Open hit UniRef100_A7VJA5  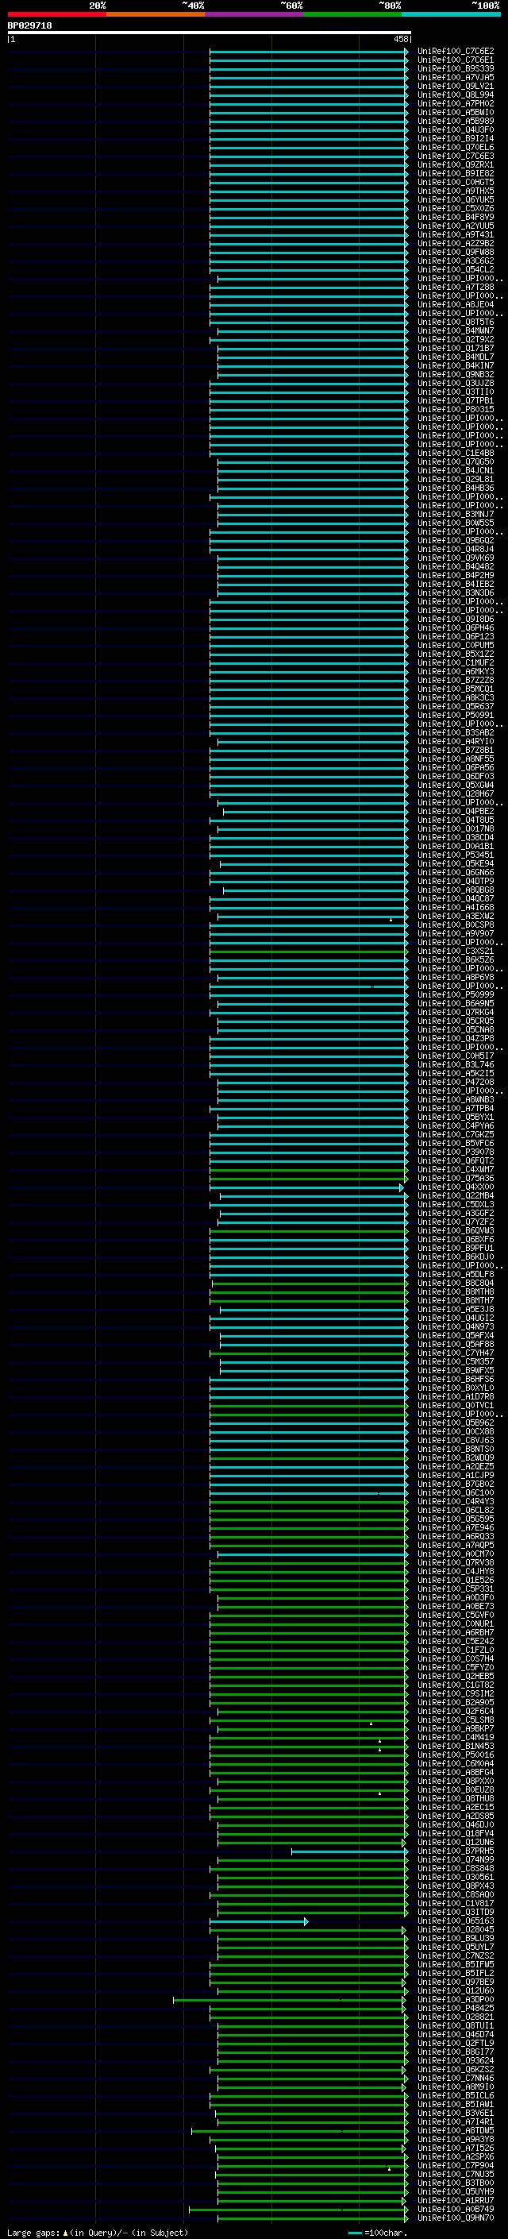tap(455, 77)
